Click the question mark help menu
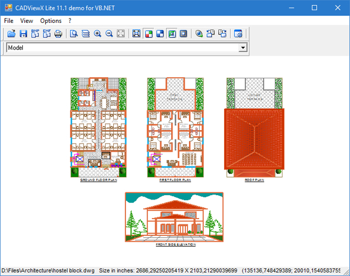 pos(70,21)
